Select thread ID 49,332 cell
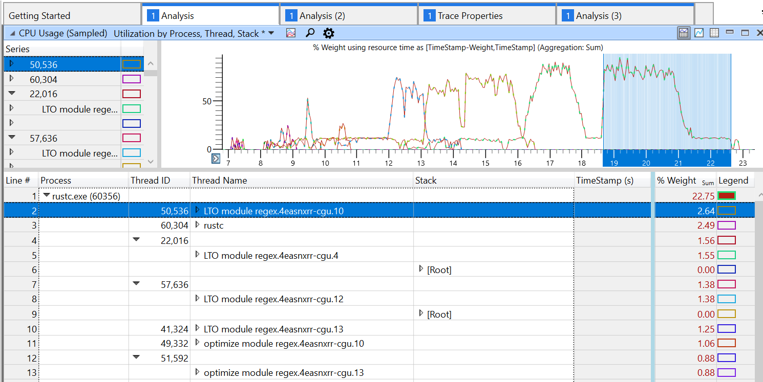 point(159,344)
